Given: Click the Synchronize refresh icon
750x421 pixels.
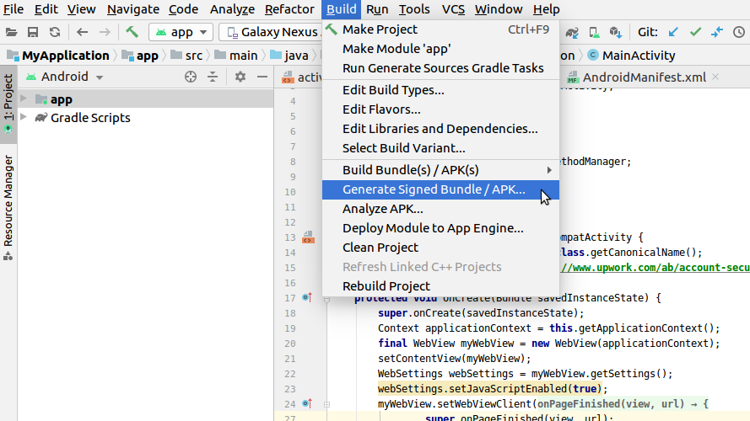Looking at the screenshot, I should pyautogui.click(x=55, y=32).
